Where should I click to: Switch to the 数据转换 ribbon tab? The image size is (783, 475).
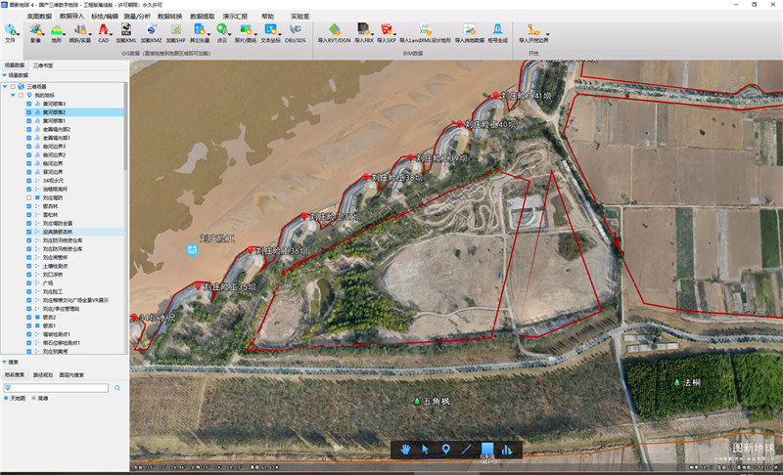tap(169, 17)
